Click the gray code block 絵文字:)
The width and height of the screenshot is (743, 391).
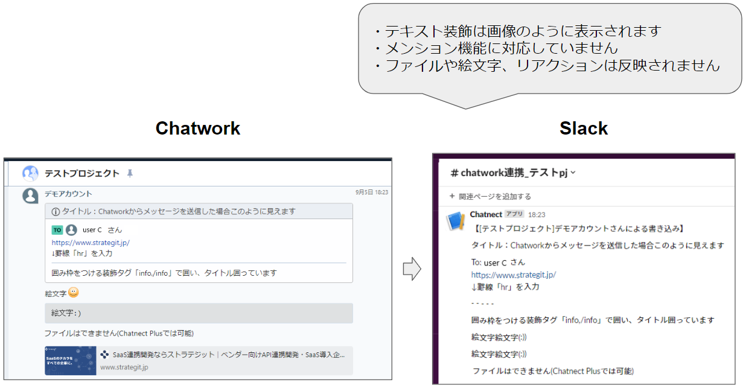pyautogui.click(x=199, y=313)
